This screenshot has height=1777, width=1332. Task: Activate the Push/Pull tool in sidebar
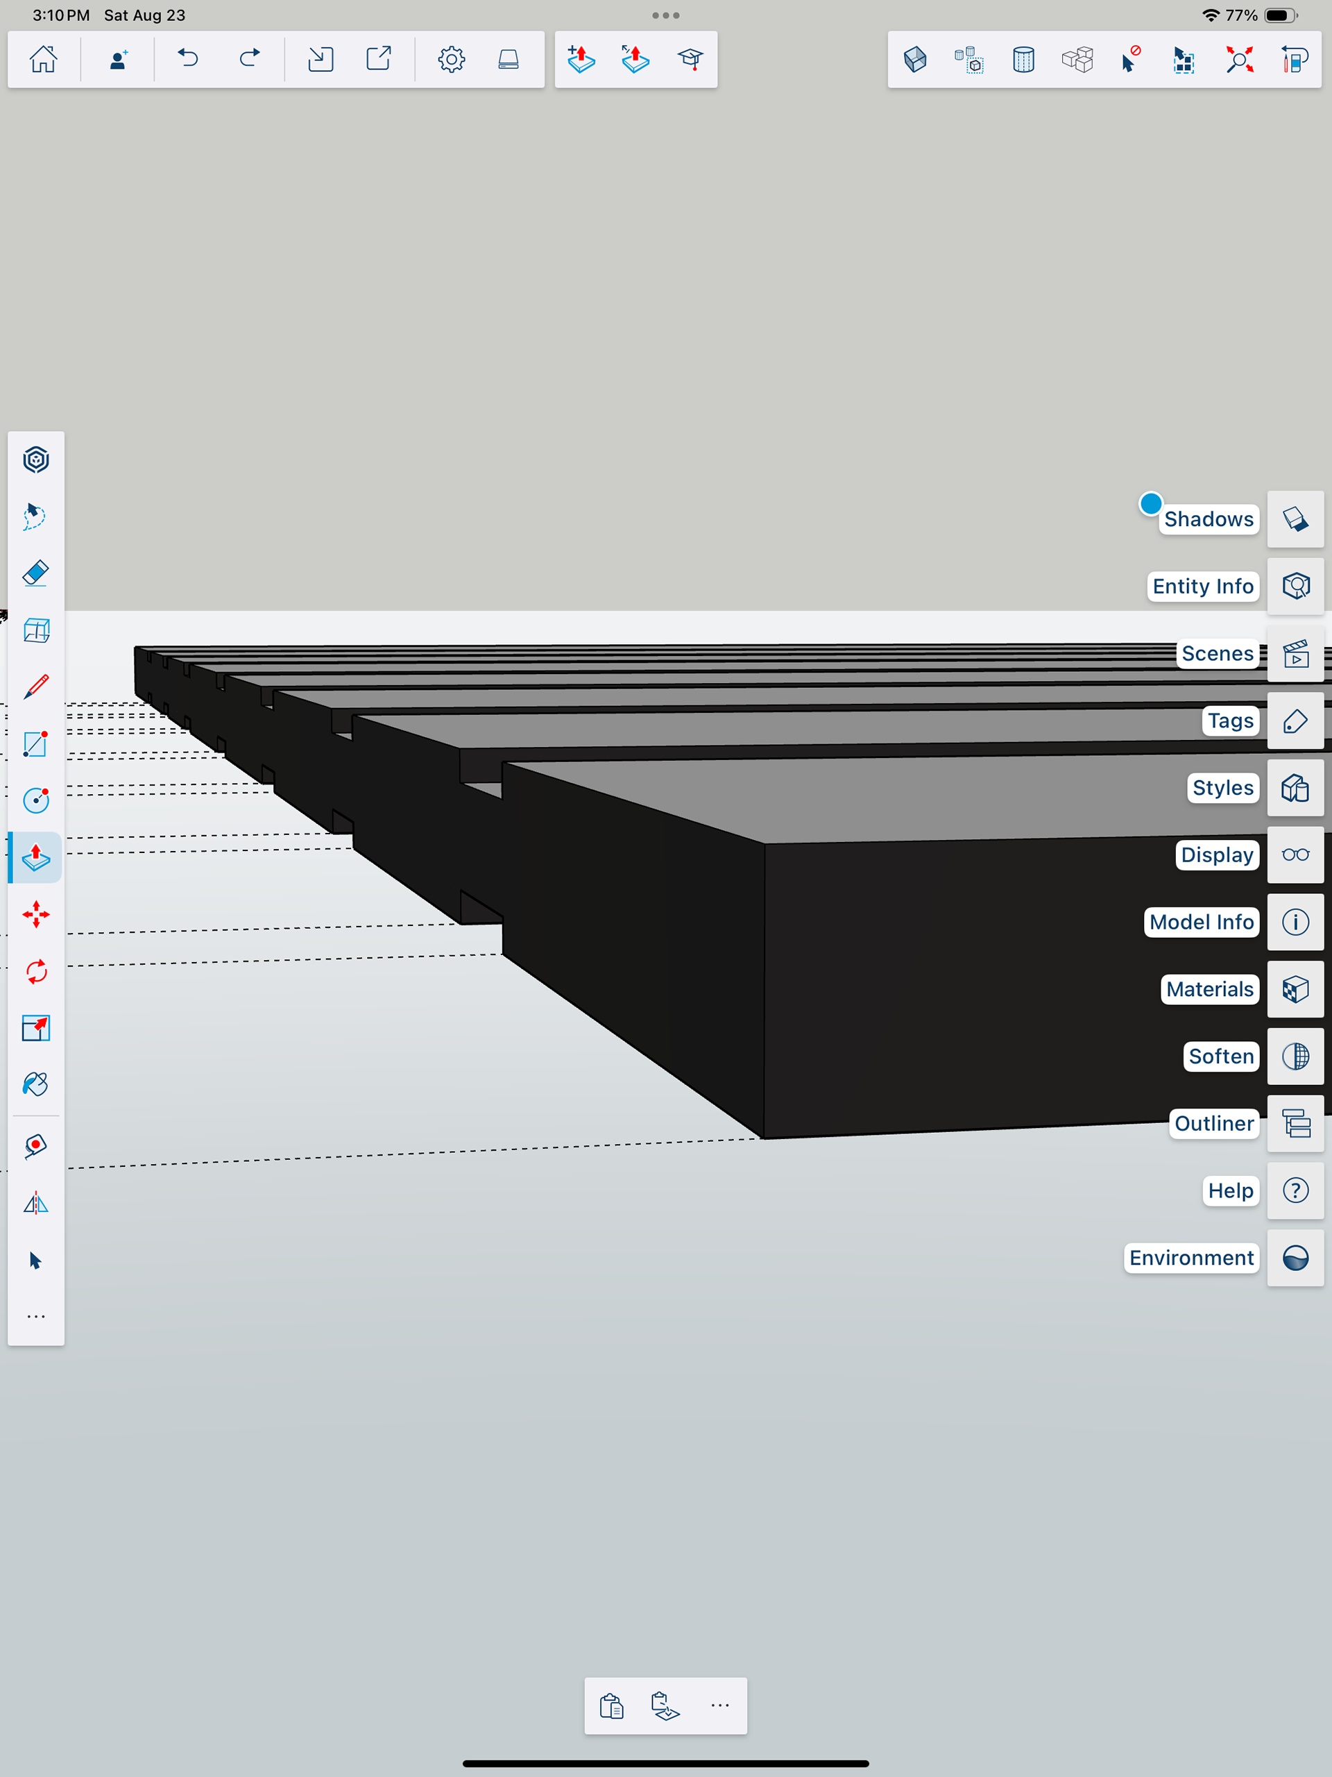click(35, 857)
